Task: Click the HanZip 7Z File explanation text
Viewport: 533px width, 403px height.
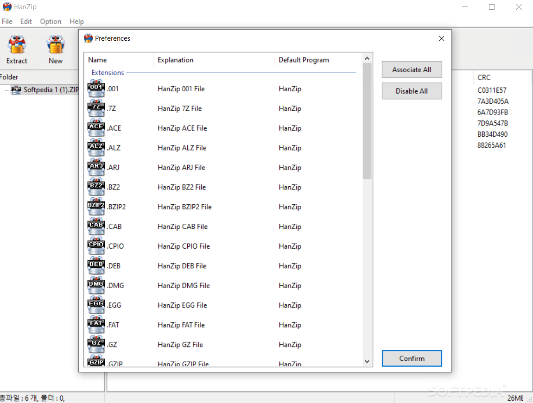Action: click(179, 108)
